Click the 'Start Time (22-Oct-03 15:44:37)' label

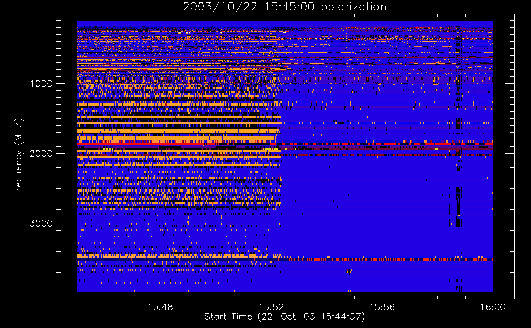285,317
